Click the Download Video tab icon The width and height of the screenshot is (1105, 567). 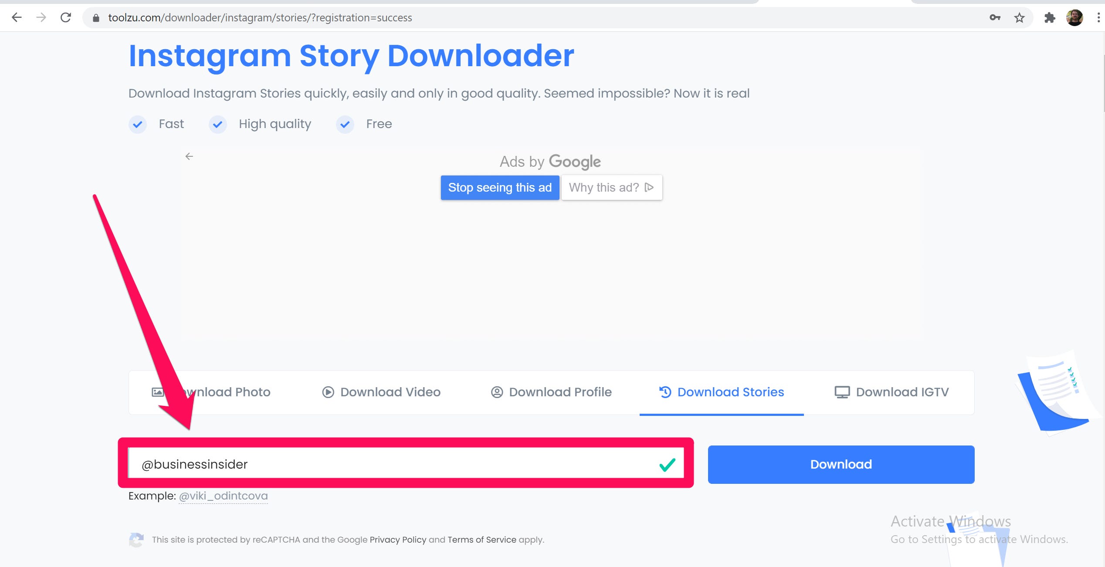[x=325, y=392]
